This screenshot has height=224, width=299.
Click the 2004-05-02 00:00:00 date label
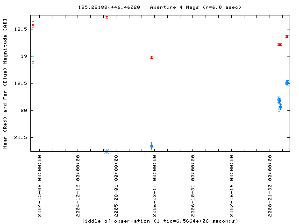39,186
